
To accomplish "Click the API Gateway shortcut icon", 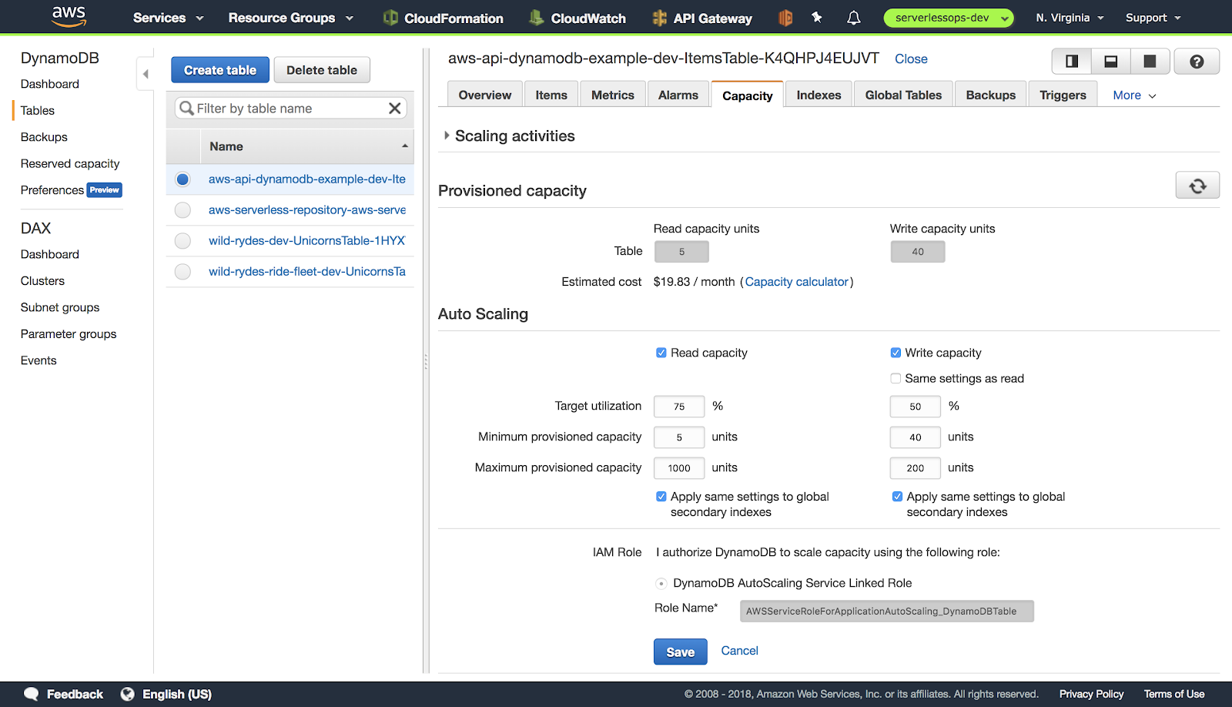I will (659, 18).
